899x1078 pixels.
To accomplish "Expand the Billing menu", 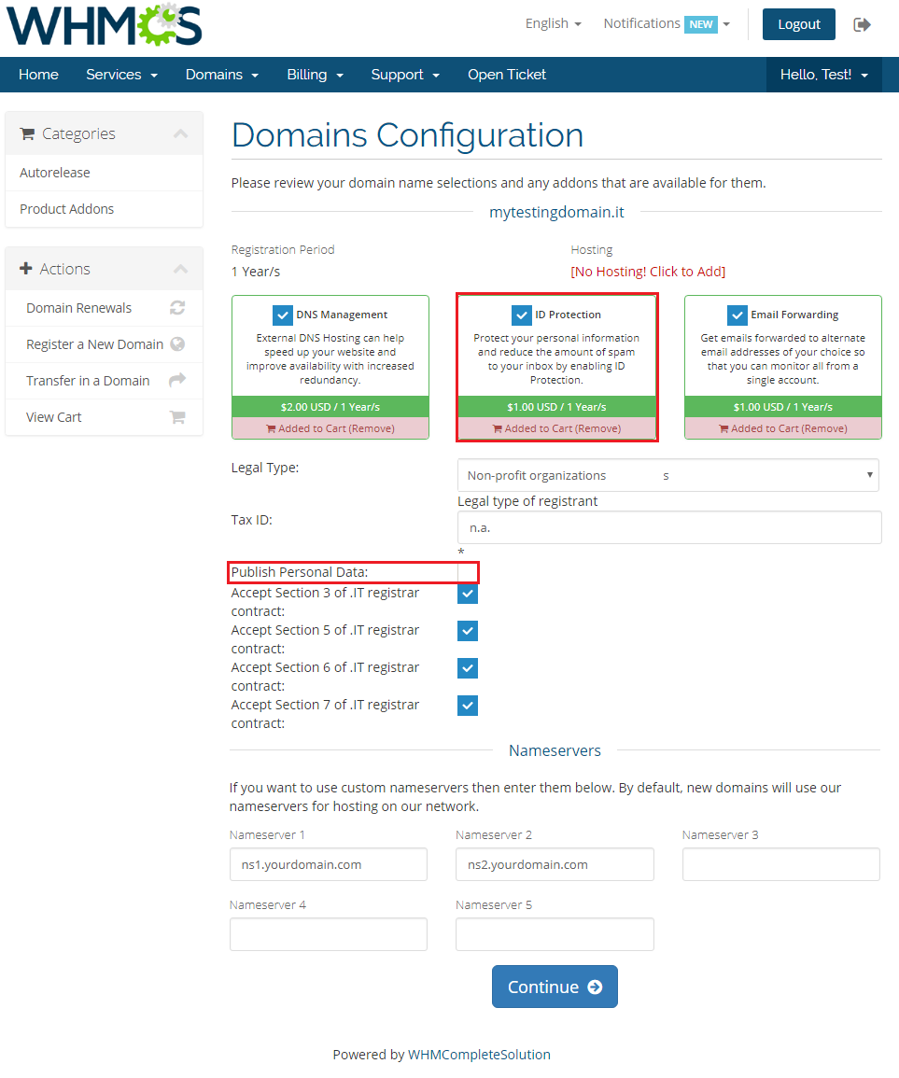I will point(315,75).
